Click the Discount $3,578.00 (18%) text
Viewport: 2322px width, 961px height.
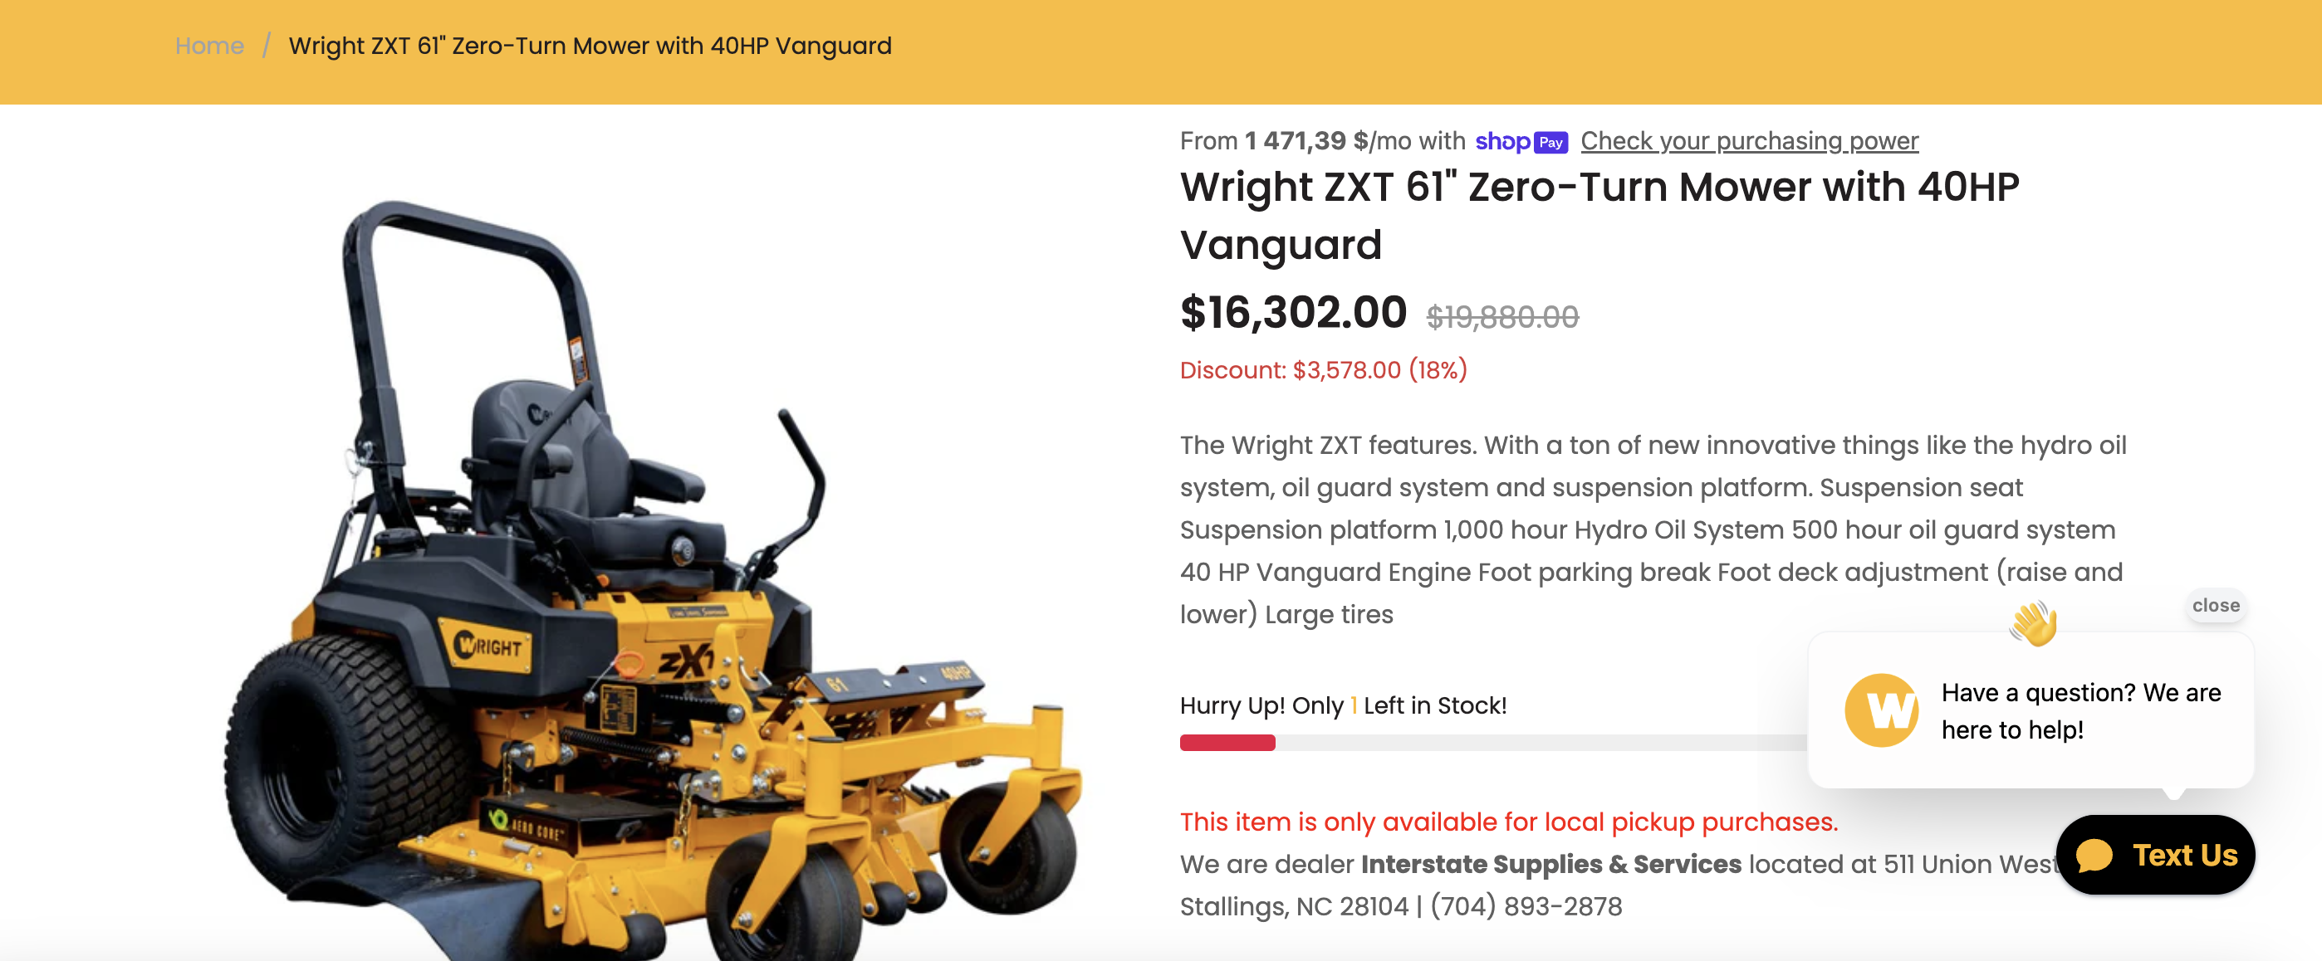[x=1323, y=369]
